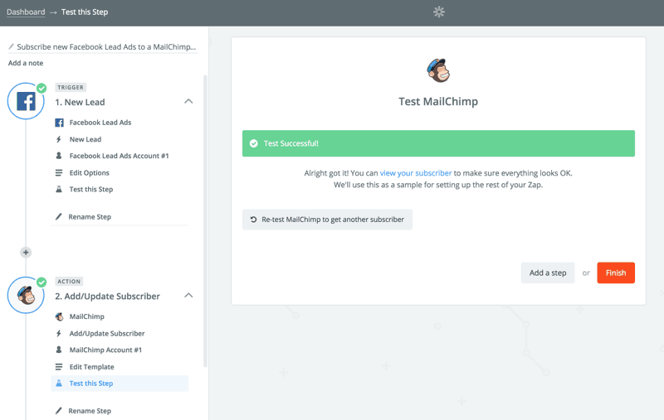Click 'Add a note' under the title
This screenshot has width=664, height=420.
pos(26,63)
